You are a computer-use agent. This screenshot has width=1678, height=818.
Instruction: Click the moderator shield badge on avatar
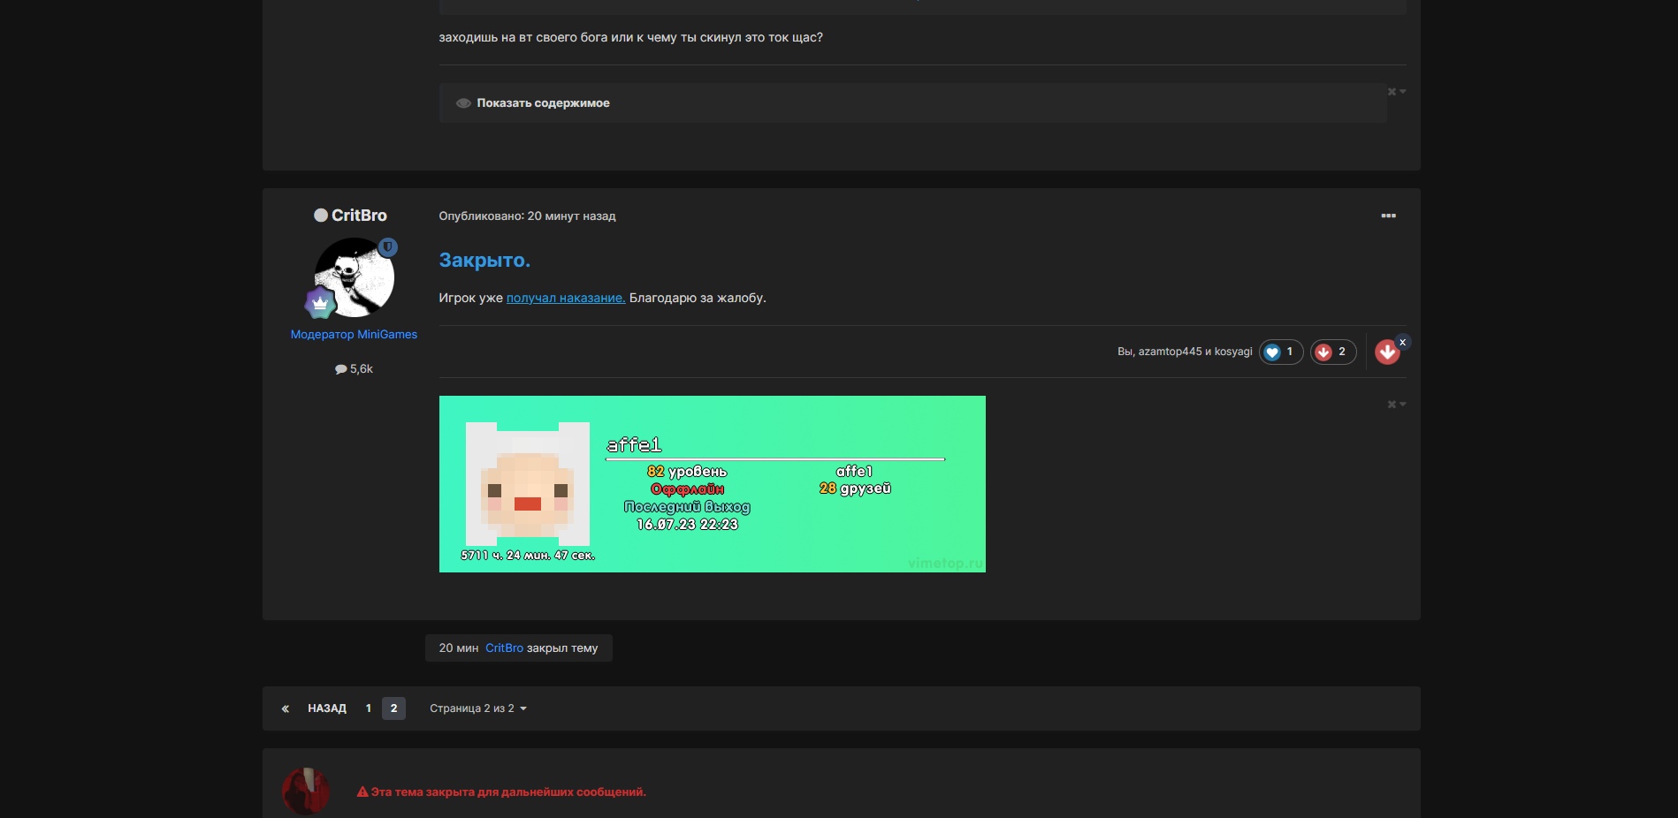tap(388, 247)
